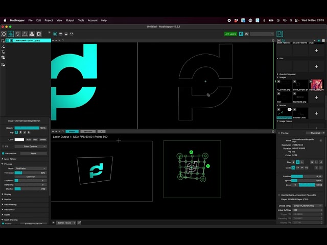
Task: Fit the input view with the X-arrows icon
Action: [59, 40]
